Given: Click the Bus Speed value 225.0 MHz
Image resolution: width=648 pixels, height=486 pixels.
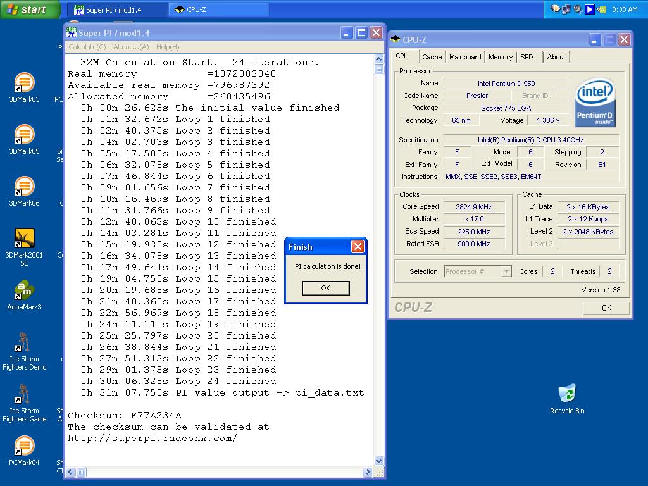Looking at the screenshot, I should (473, 232).
